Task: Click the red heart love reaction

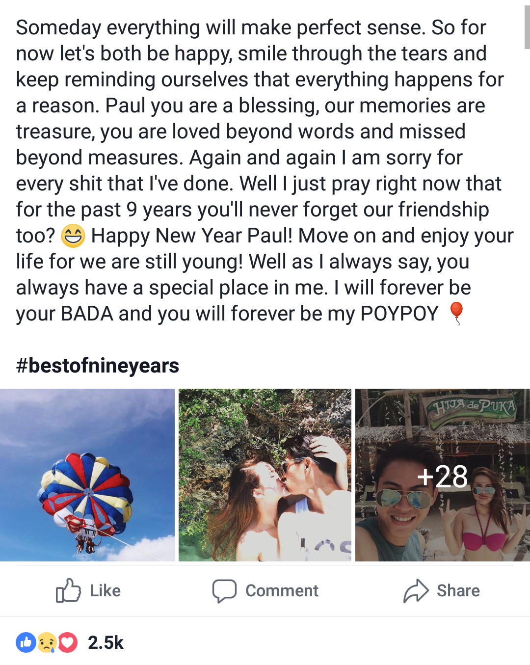Action: (x=68, y=642)
